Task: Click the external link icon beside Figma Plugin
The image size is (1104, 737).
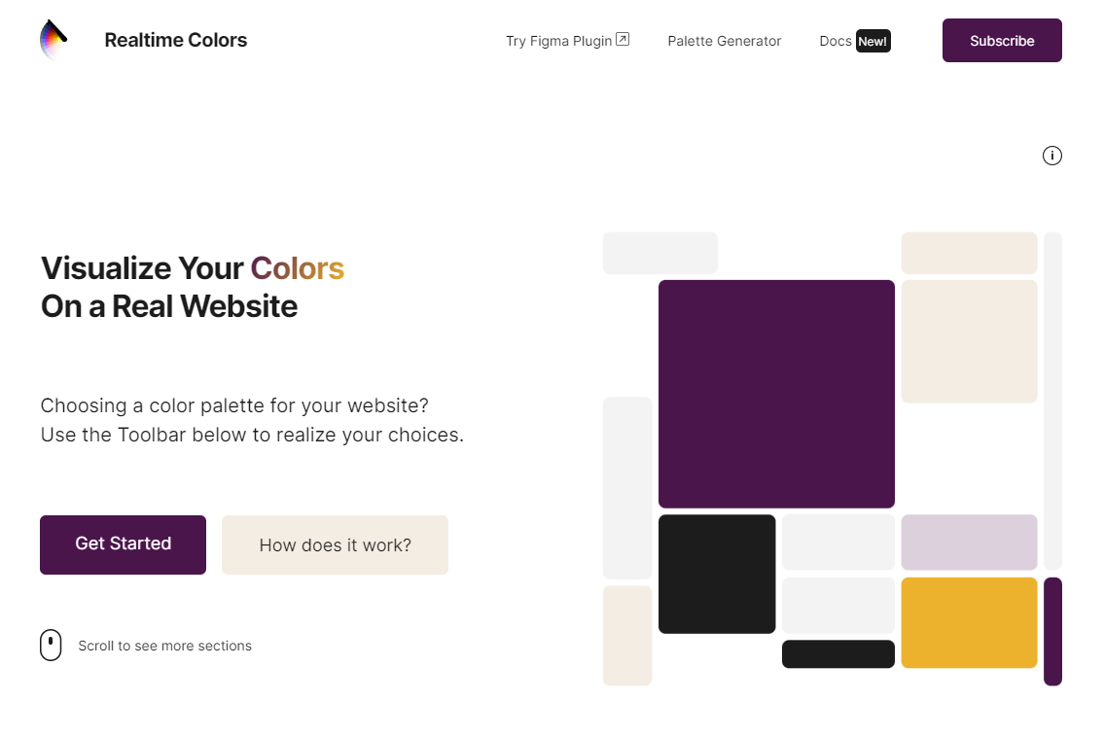Action: (x=623, y=40)
